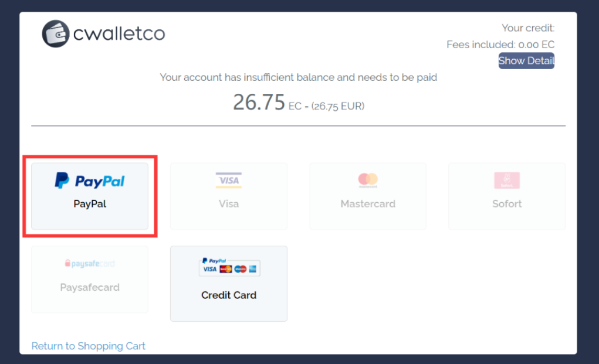Click the insufficient balance message

[x=299, y=77]
